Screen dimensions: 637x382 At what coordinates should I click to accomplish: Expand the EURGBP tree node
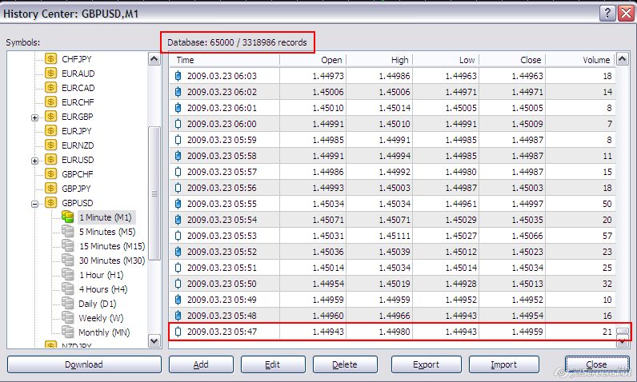pyautogui.click(x=35, y=117)
